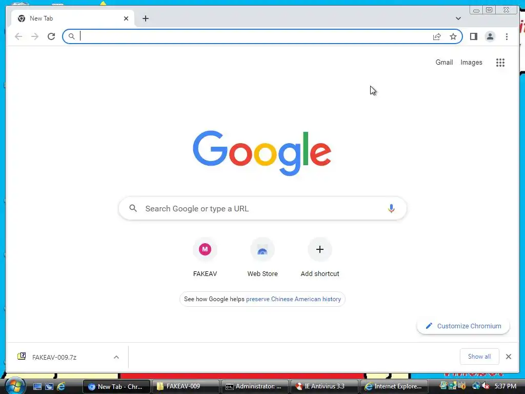This screenshot has width=525, height=394.
Task: Click the muted volume tray icon
Action: tap(486, 386)
